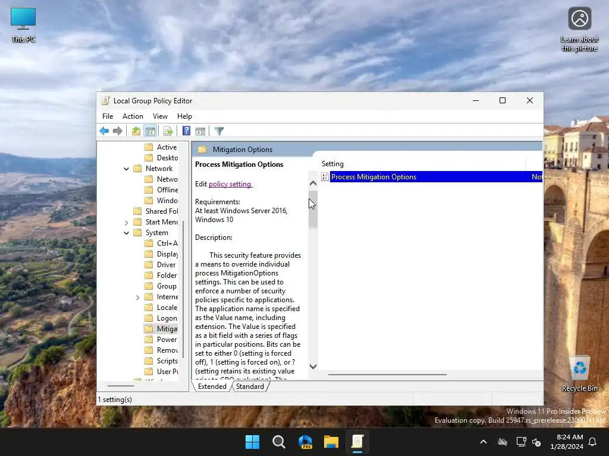
Task: Toggle the Show/Hide Action Pane icon
Action: pyautogui.click(x=200, y=131)
